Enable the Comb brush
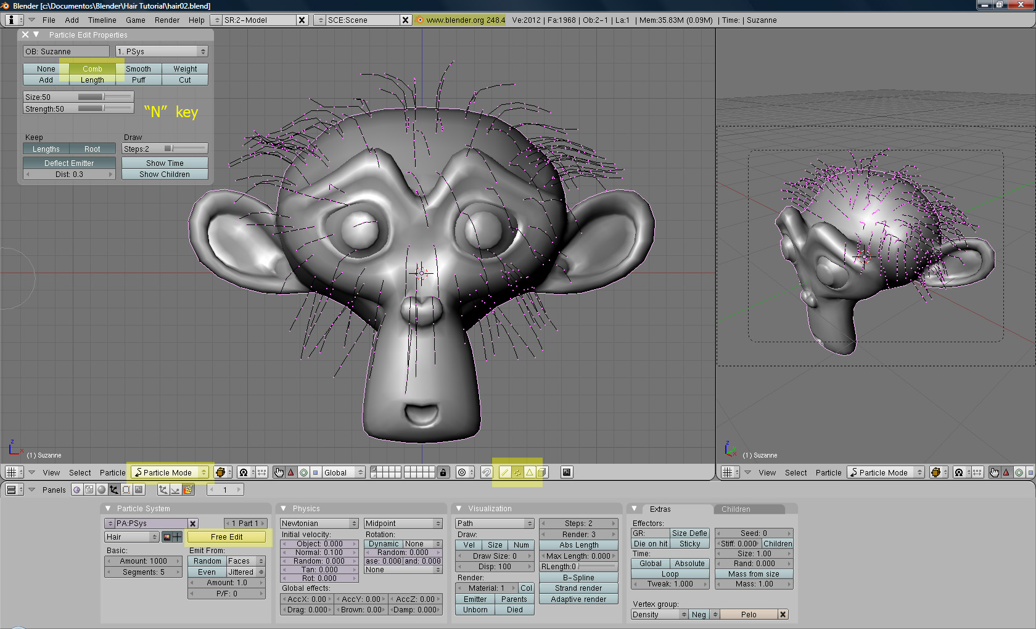Screen dimensions: 1036x629 tap(92, 69)
